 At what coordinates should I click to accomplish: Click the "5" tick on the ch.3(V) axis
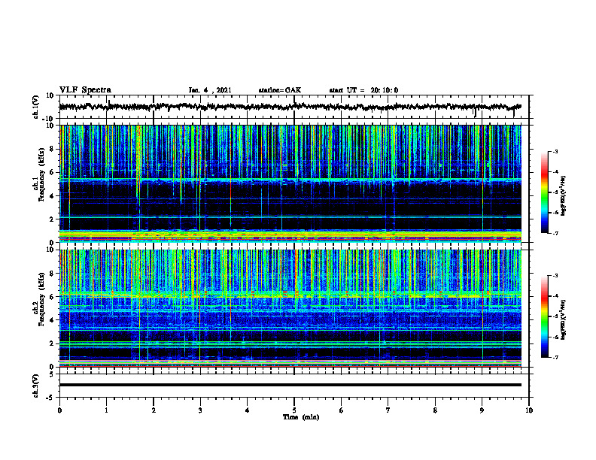point(53,374)
